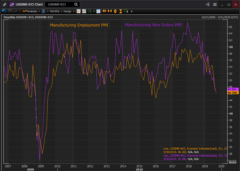Viewport: 240px width, 171px height.
Task: Open the hamburger menu in title bar
Action: coord(215,4)
